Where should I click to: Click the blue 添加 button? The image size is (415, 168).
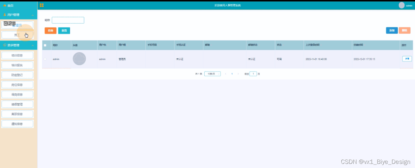(x=392, y=30)
